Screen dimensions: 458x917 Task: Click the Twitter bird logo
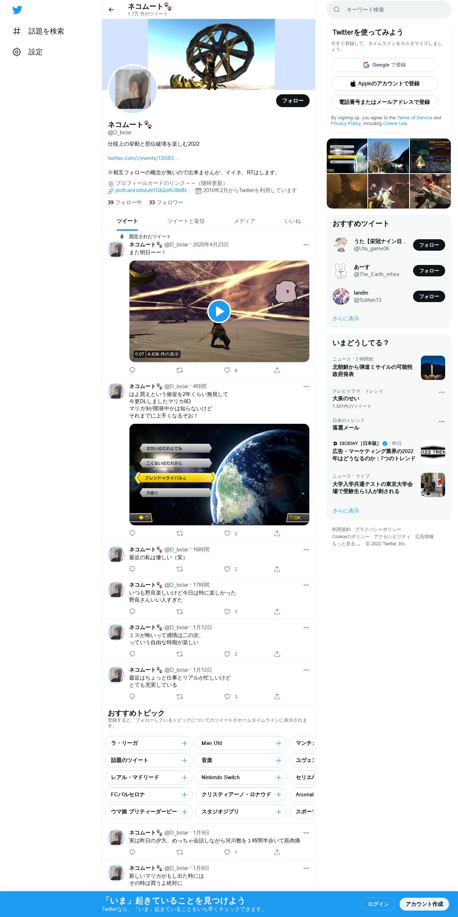coord(17,10)
